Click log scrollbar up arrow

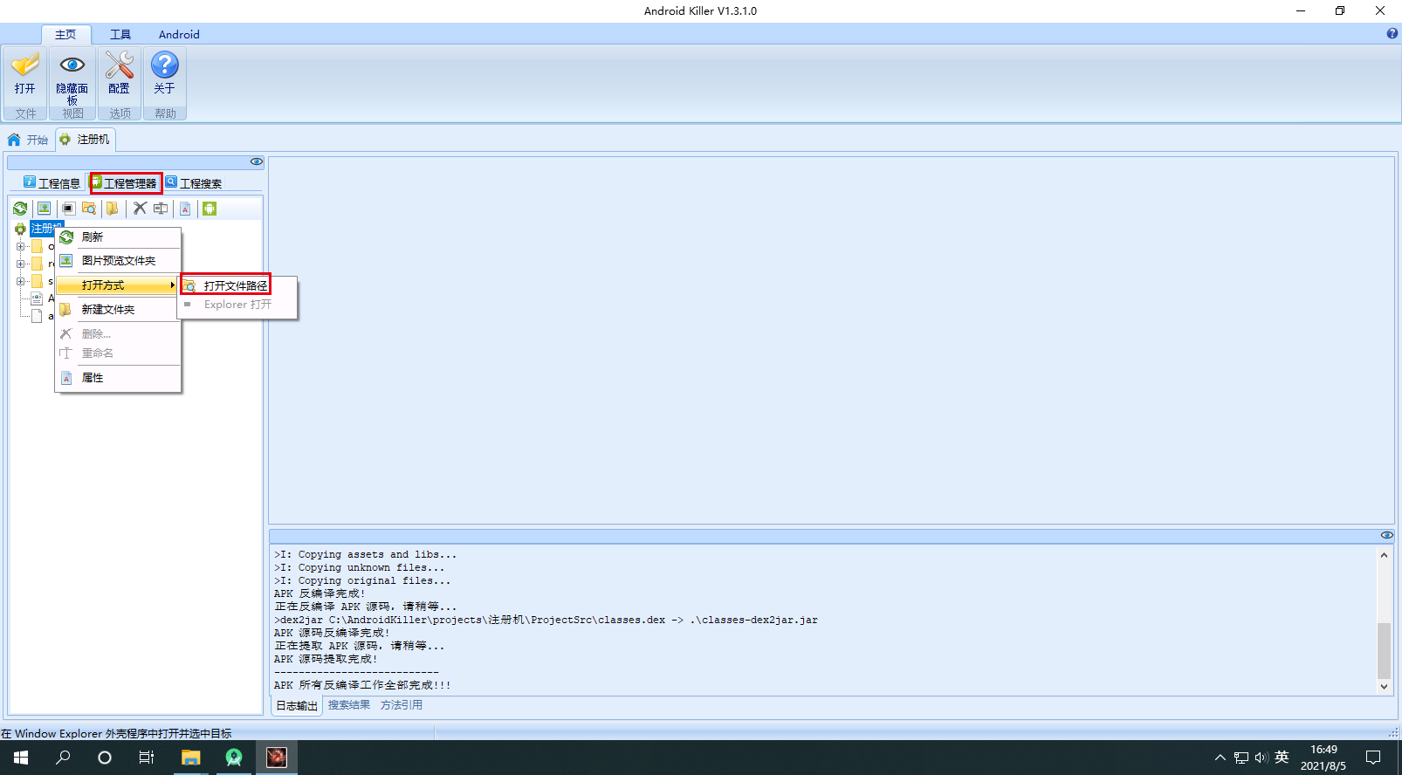[1384, 555]
